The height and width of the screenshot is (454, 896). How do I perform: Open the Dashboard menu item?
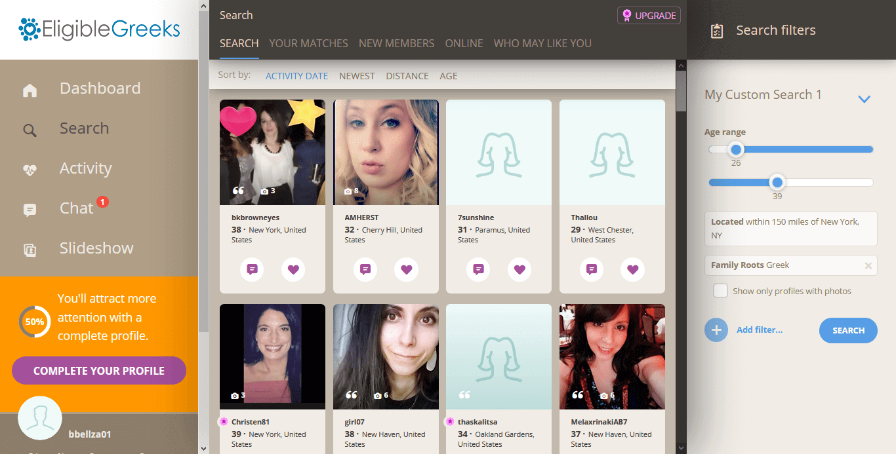[x=100, y=88]
